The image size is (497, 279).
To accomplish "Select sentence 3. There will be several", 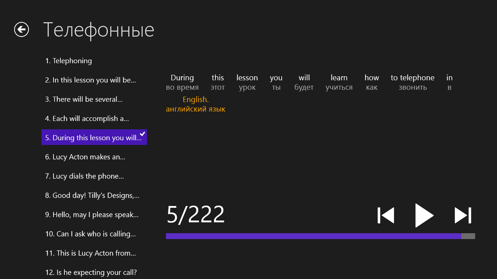I will [x=94, y=99].
